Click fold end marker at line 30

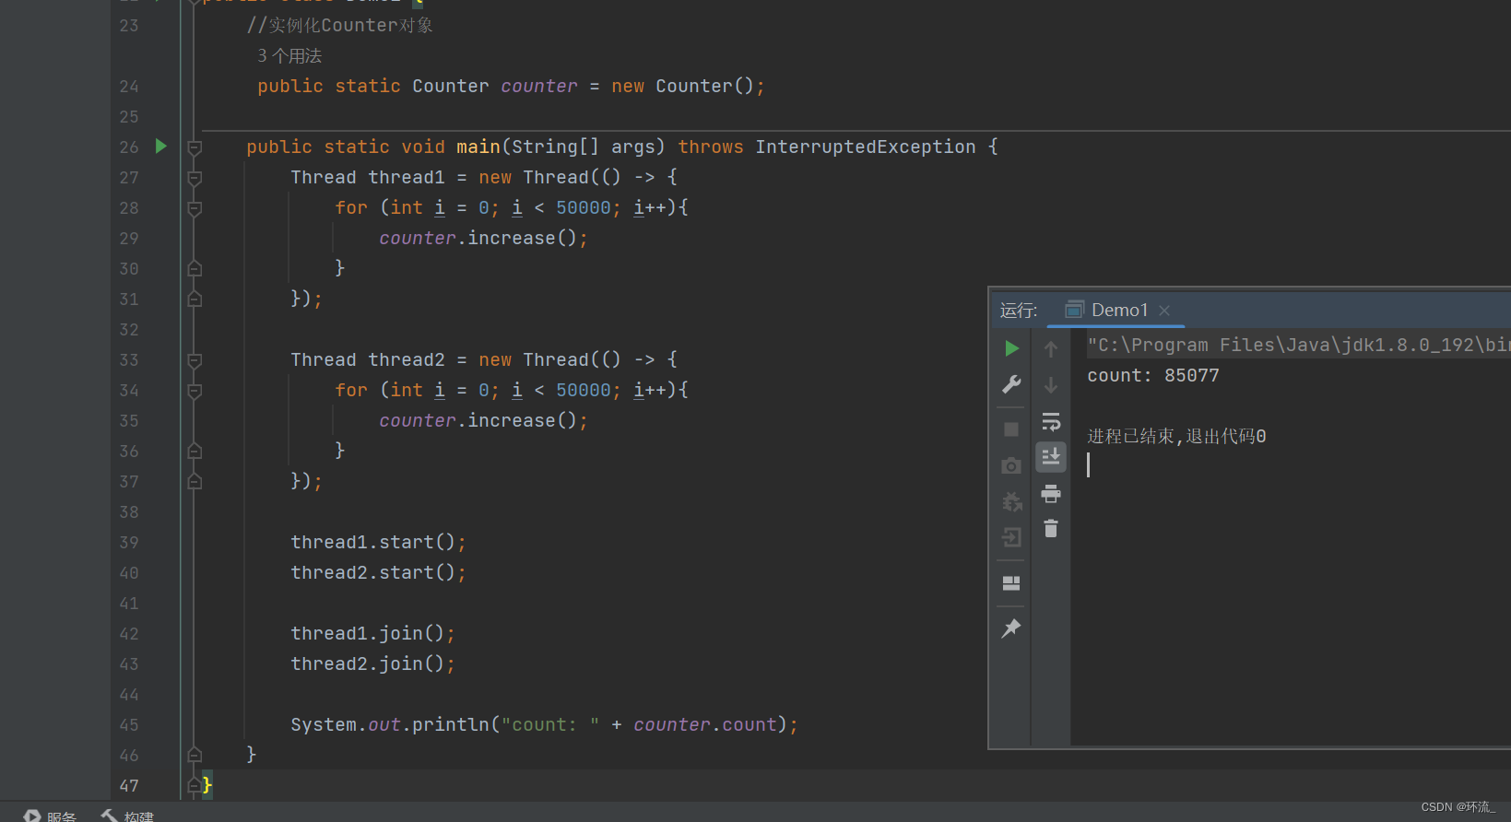coord(195,269)
